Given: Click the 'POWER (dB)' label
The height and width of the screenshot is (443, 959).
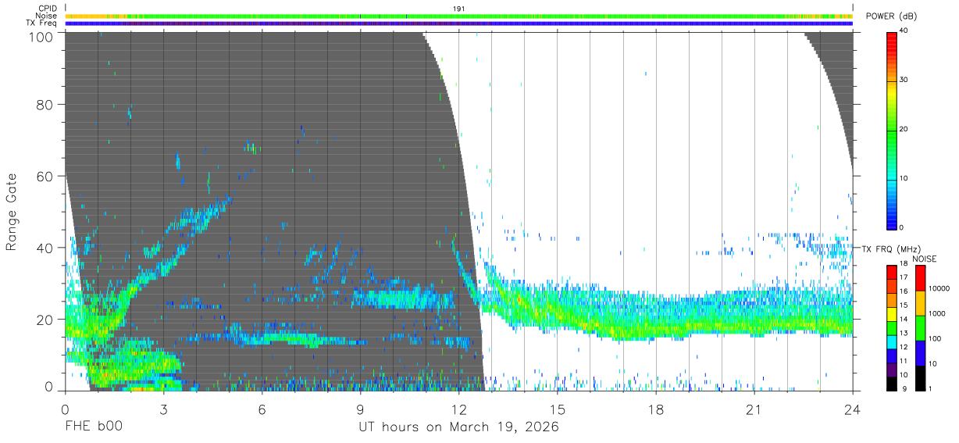Looking at the screenshot, I should tap(893, 16).
